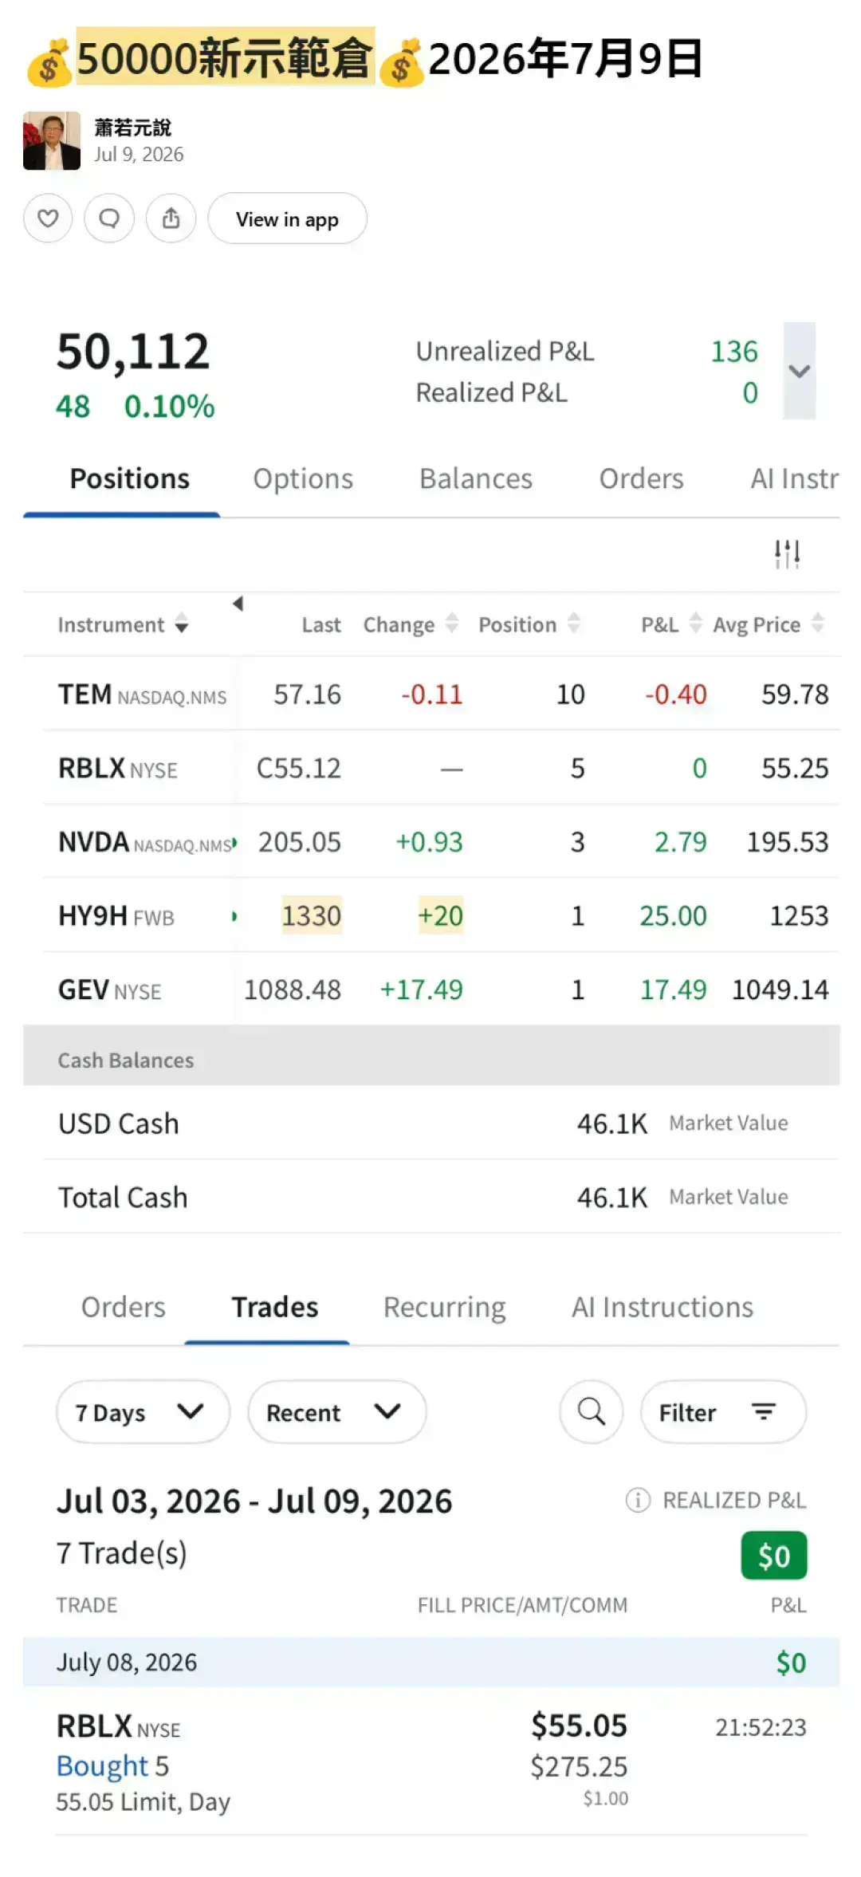Image resolution: width=861 pixels, height=1877 pixels.
Task: Open the NVDA position row
Action: [442, 841]
